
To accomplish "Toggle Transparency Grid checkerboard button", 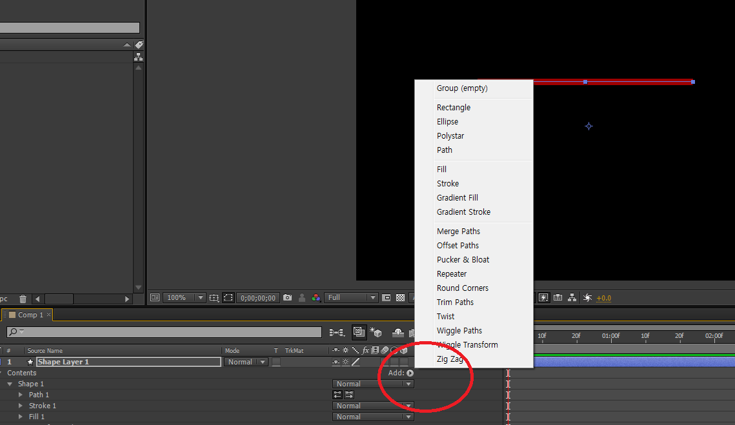I will pos(400,297).
